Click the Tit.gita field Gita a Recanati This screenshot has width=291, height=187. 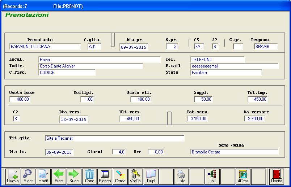[x=114, y=138]
